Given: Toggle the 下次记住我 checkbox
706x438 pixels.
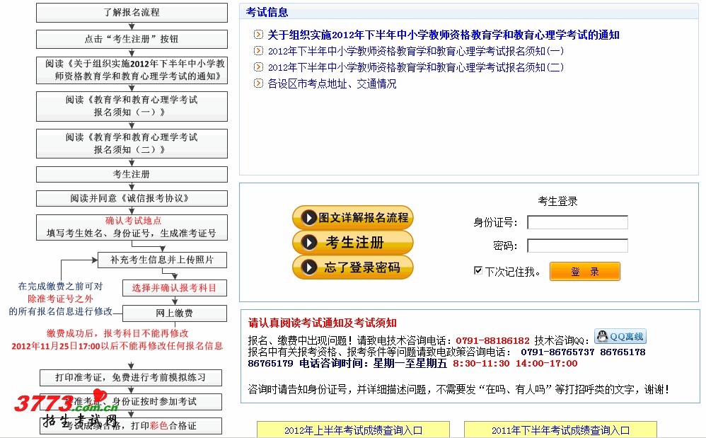Looking at the screenshot, I should 478,271.
